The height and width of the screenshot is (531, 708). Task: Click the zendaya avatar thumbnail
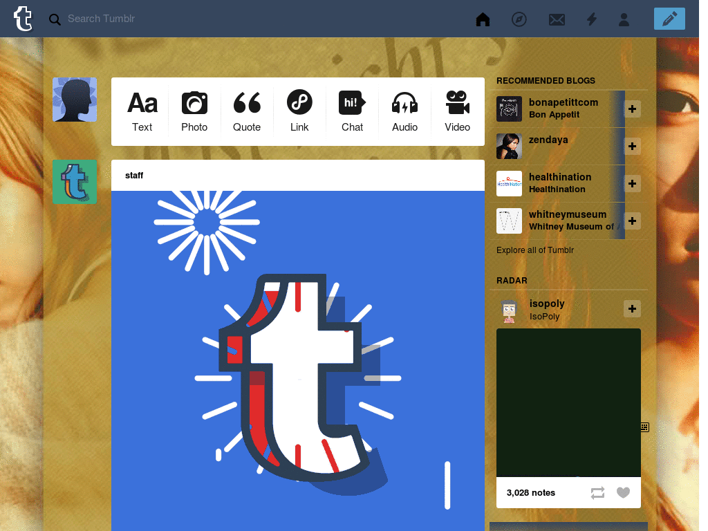(x=509, y=147)
